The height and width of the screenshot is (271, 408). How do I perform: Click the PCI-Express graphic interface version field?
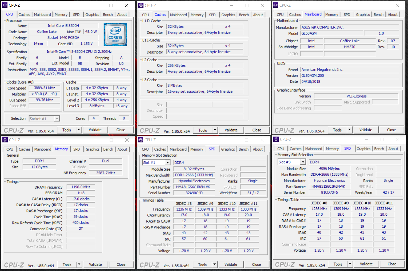click(x=356, y=96)
